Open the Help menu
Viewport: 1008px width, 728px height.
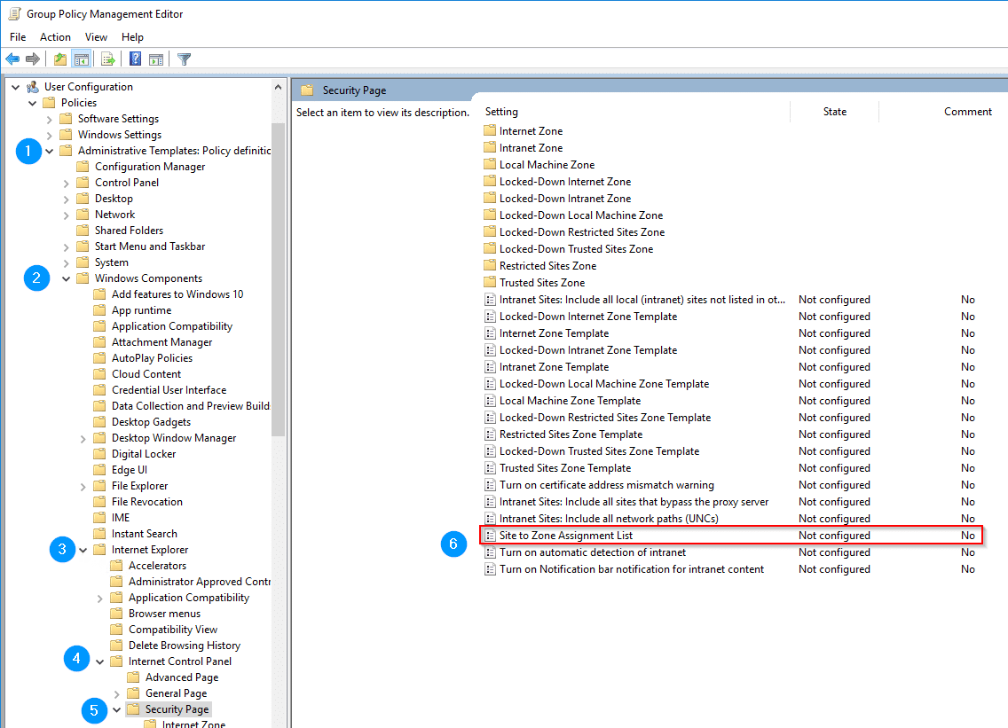point(132,36)
